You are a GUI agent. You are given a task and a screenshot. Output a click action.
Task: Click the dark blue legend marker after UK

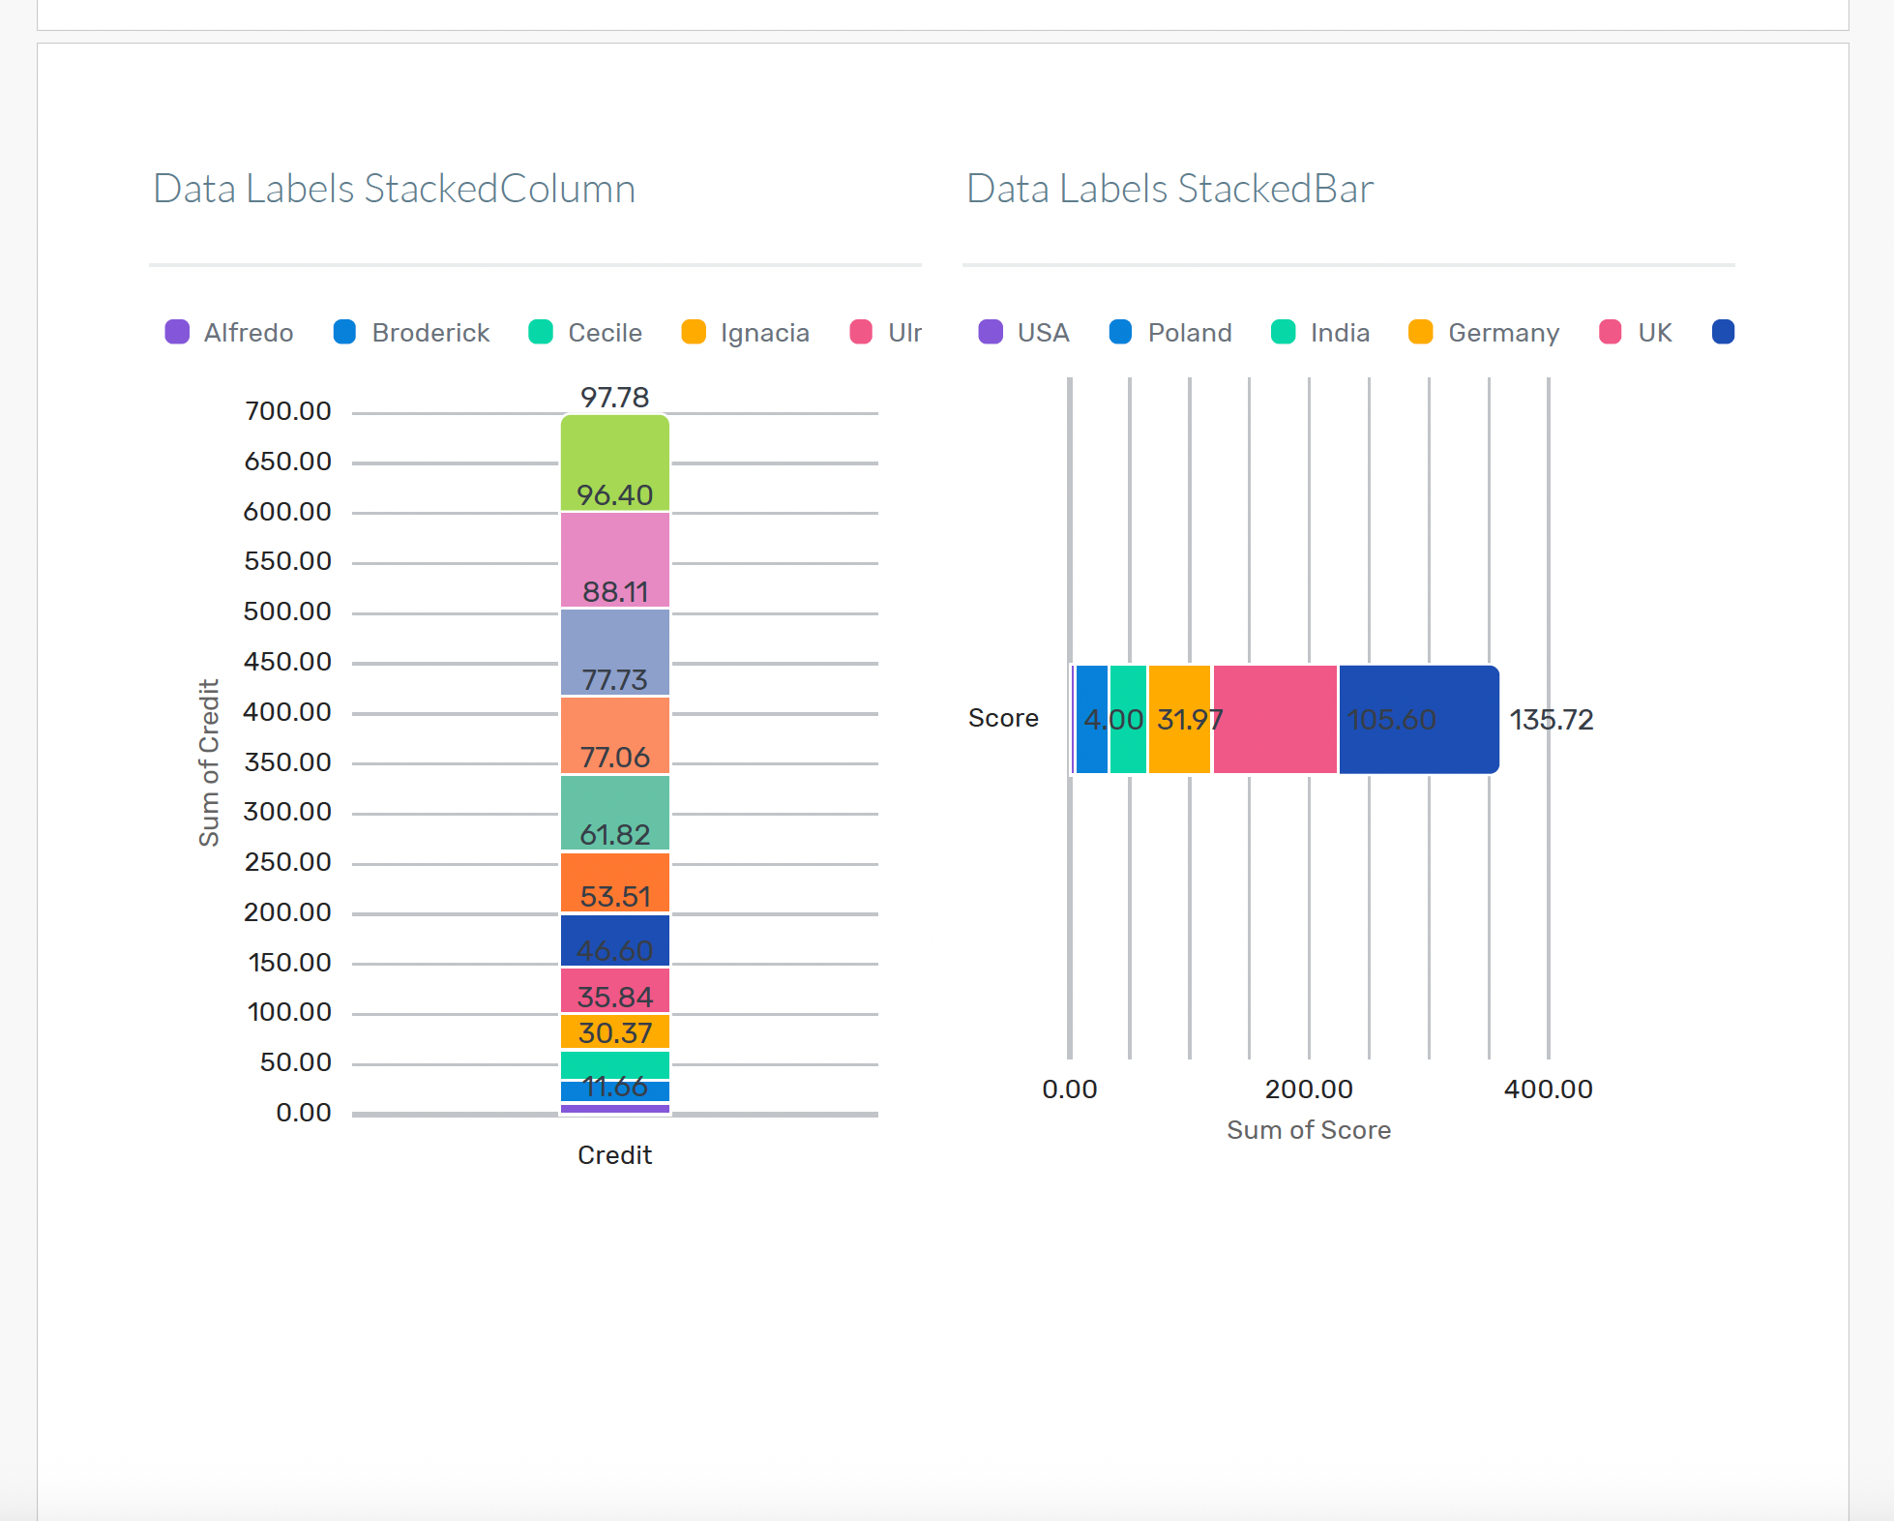[1723, 333]
